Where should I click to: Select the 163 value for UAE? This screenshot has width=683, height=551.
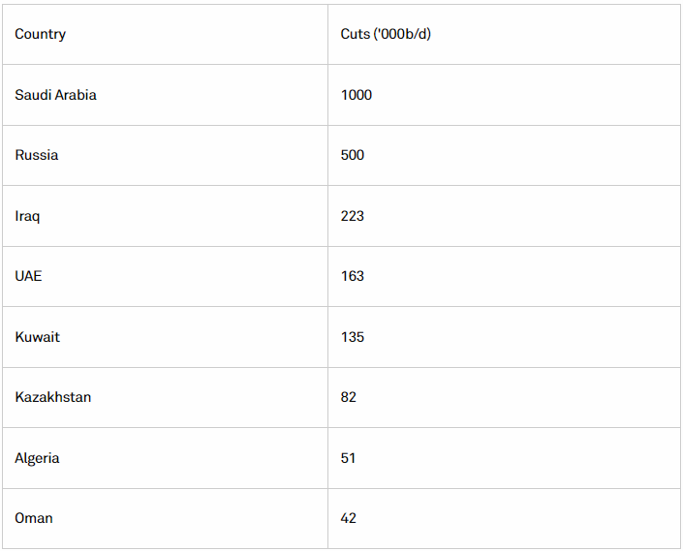(x=504, y=276)
